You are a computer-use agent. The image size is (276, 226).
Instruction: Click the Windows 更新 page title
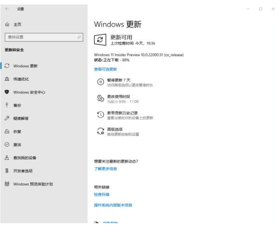[118, 24]
